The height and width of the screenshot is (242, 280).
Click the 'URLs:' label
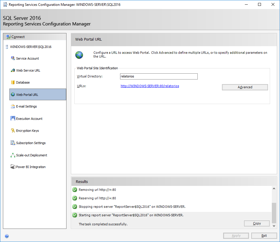coord(81,86)
